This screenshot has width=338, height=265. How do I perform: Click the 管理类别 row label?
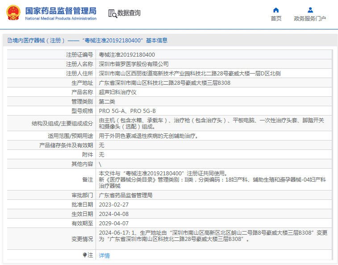click(82, 101)
